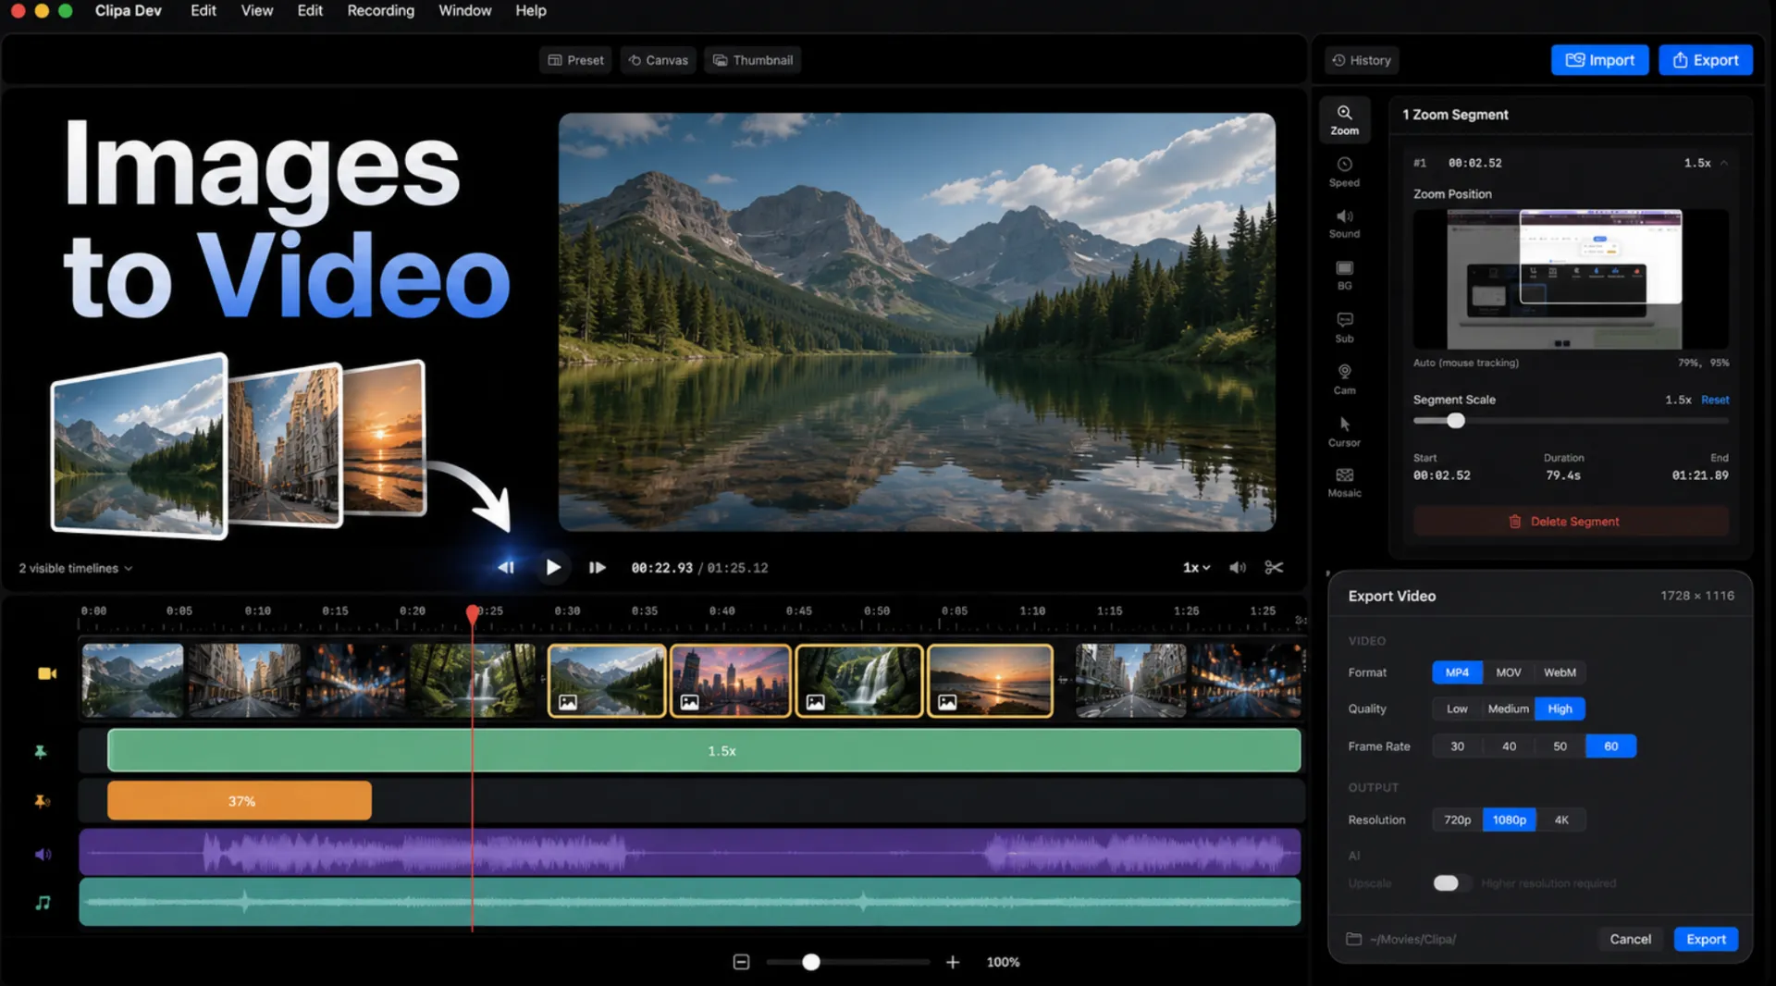Choose 1080p resolution
The image size is (1776, 986).
1509,820
